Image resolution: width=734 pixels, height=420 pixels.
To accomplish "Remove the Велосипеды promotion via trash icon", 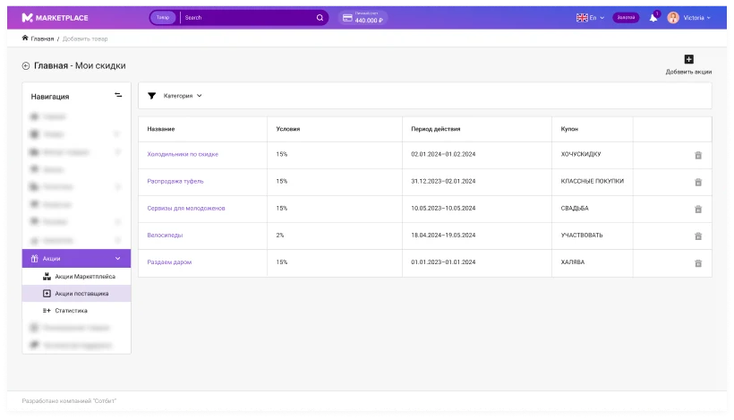I will (698, 236).
